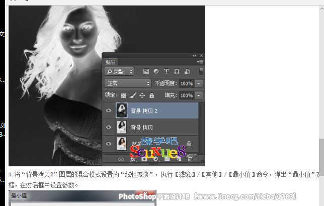Filter layers by type (T) icon

[x=166, y=71]
